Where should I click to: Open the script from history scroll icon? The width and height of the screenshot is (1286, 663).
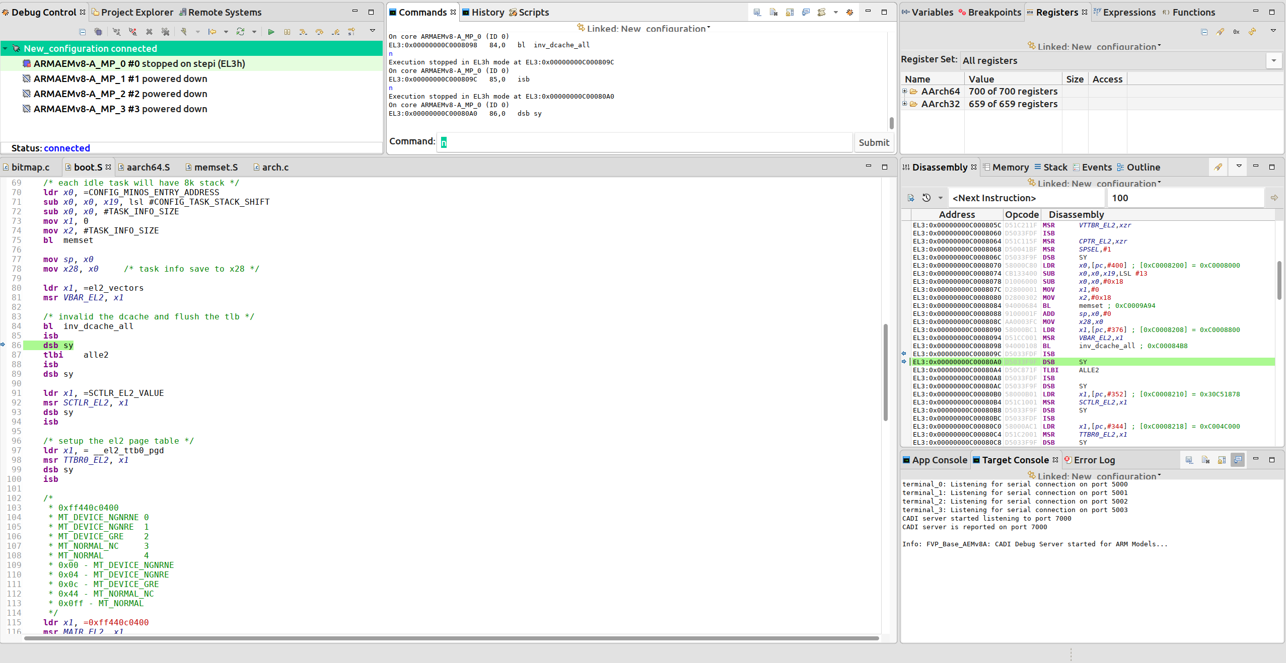(x=822, y=13)
